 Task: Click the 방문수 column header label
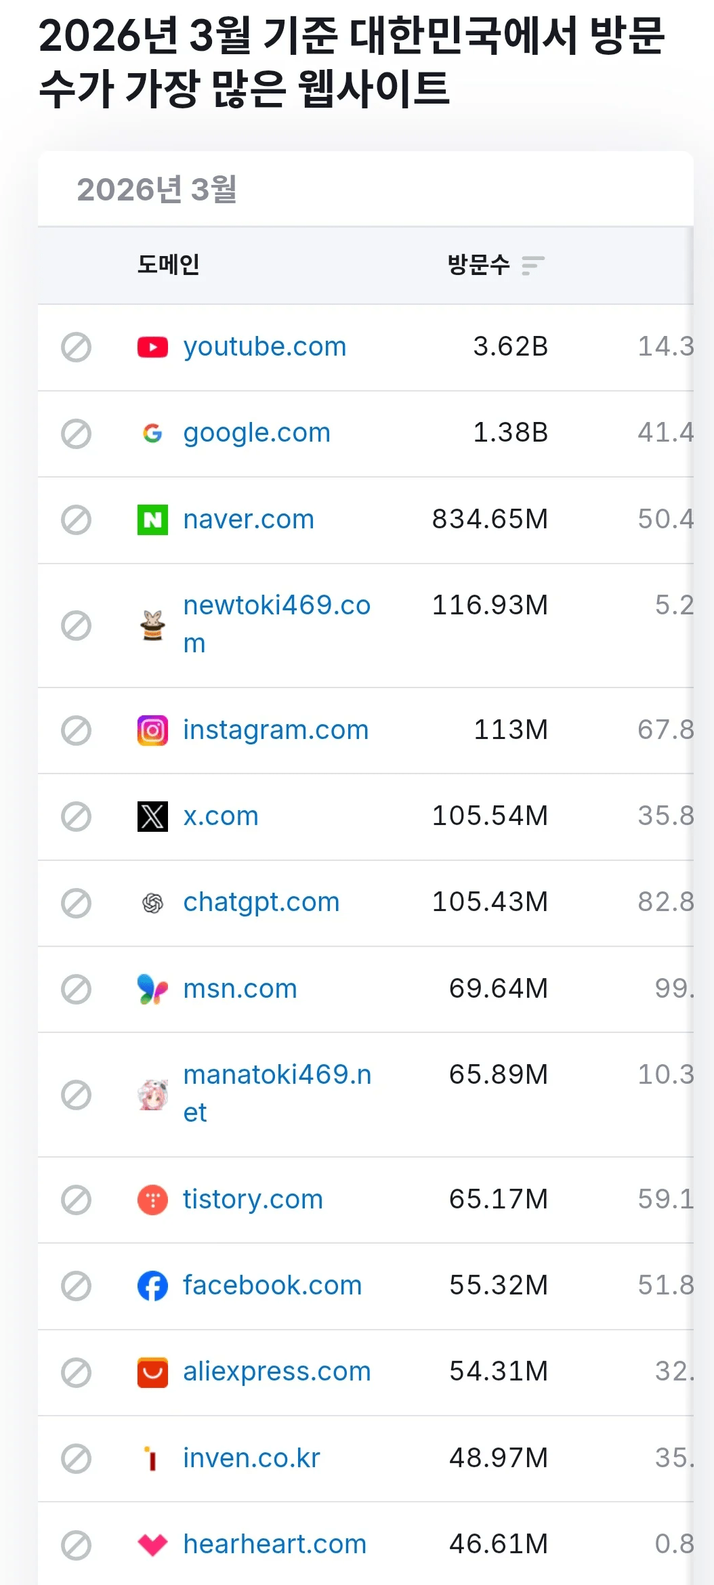coord(478,264)
